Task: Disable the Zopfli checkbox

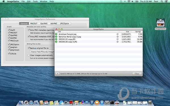Action: point(9,30)
